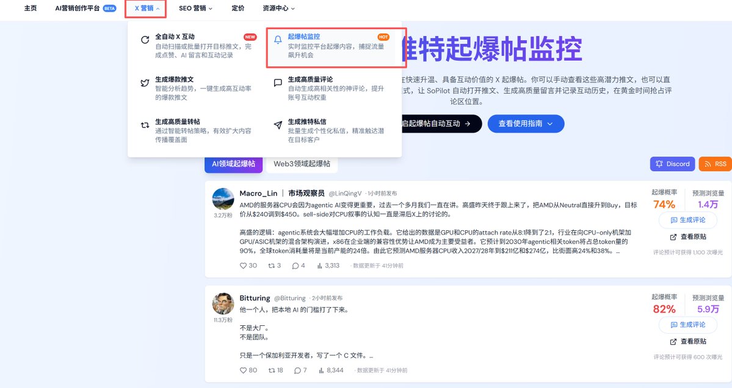The height and width of the screenshot is (388, 732).
Task: Click 查看原贴 on the Bitturing post
Action: 687,342
